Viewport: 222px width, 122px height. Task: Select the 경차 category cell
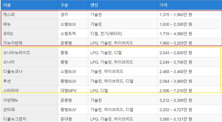73,14
